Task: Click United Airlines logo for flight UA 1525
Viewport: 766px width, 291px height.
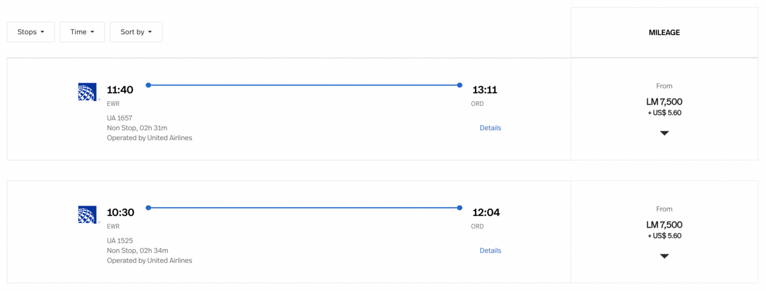Action: click(87, 215)
